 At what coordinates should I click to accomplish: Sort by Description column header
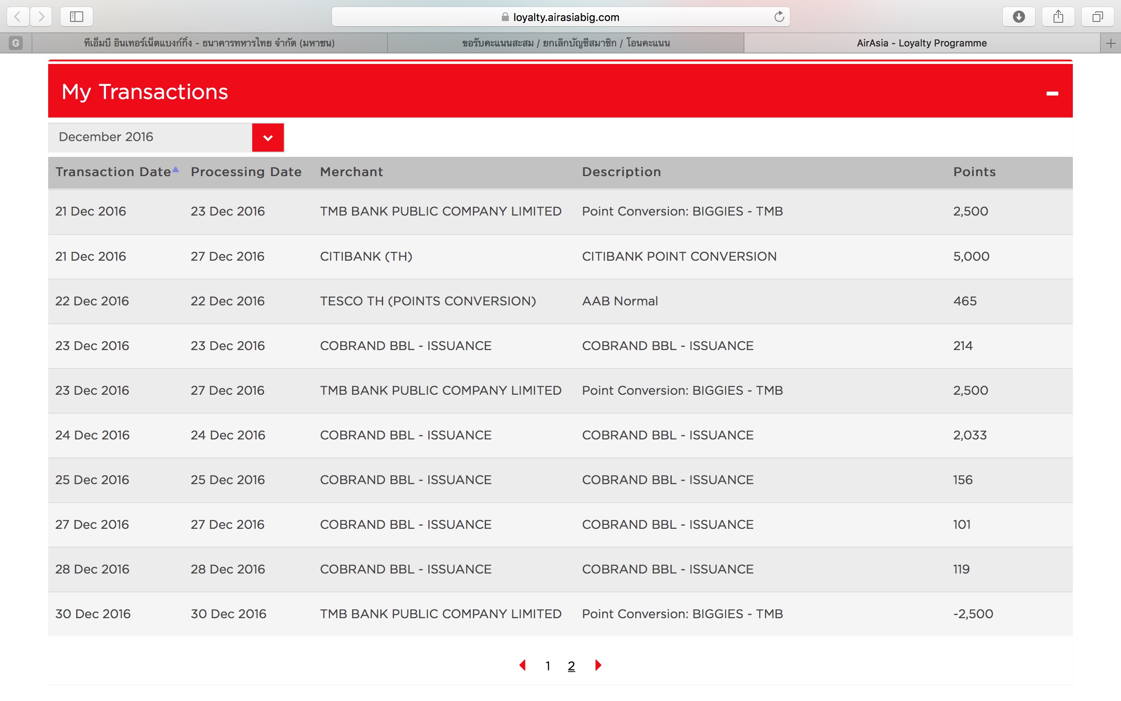[x=621, y=172]
